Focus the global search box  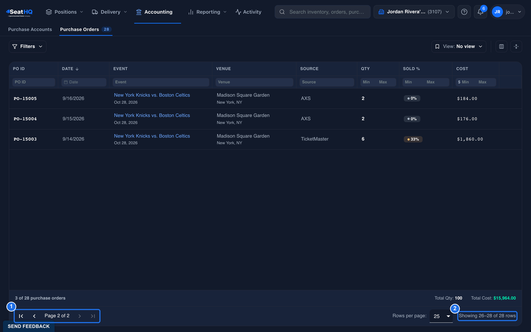point(323,12)
